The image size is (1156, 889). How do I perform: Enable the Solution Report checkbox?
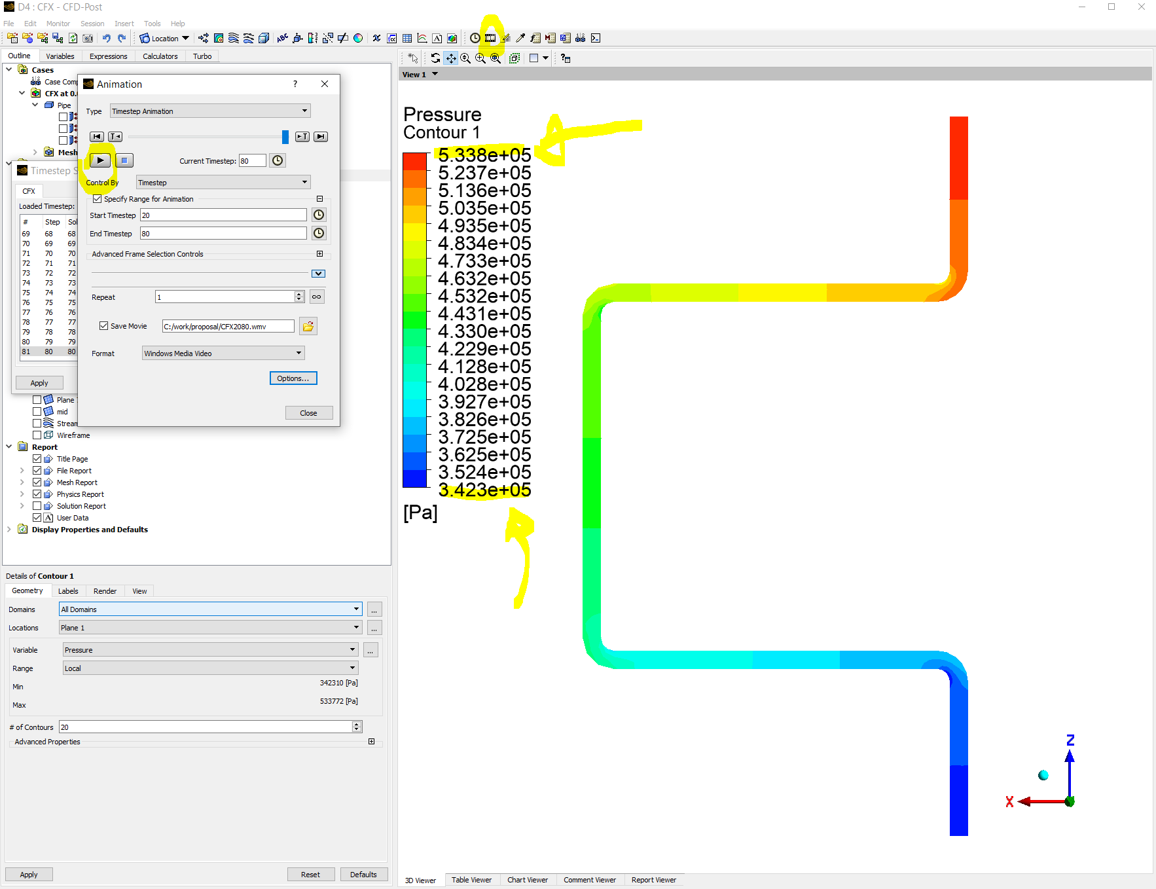click(x=37, y=506)
